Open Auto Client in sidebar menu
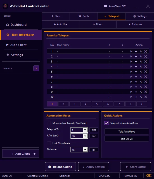The width and height of the screenshot is (154, 179). tap(21, 45)
